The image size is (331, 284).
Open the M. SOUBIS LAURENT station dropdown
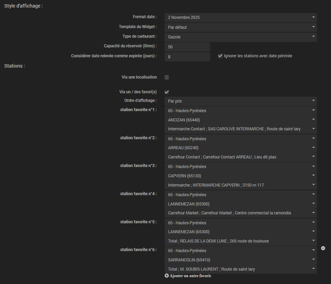241,269
